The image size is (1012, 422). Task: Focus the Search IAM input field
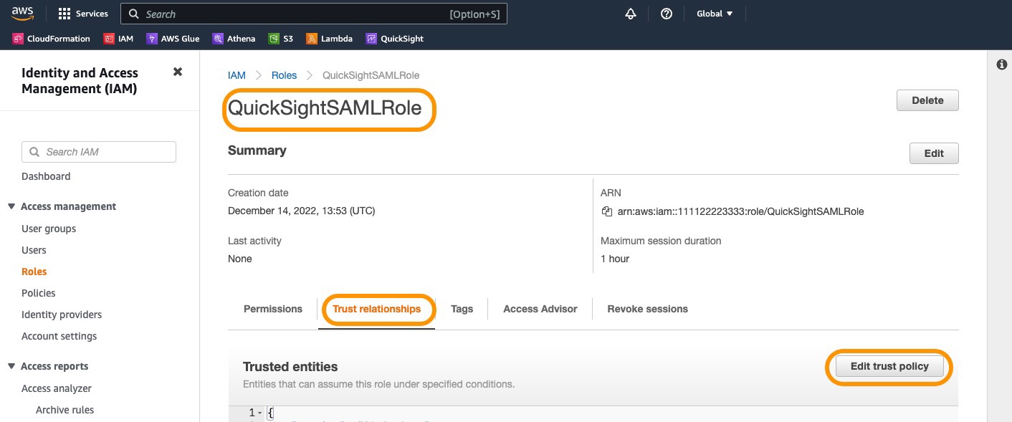pyautogui.click(x=99, y=152)
